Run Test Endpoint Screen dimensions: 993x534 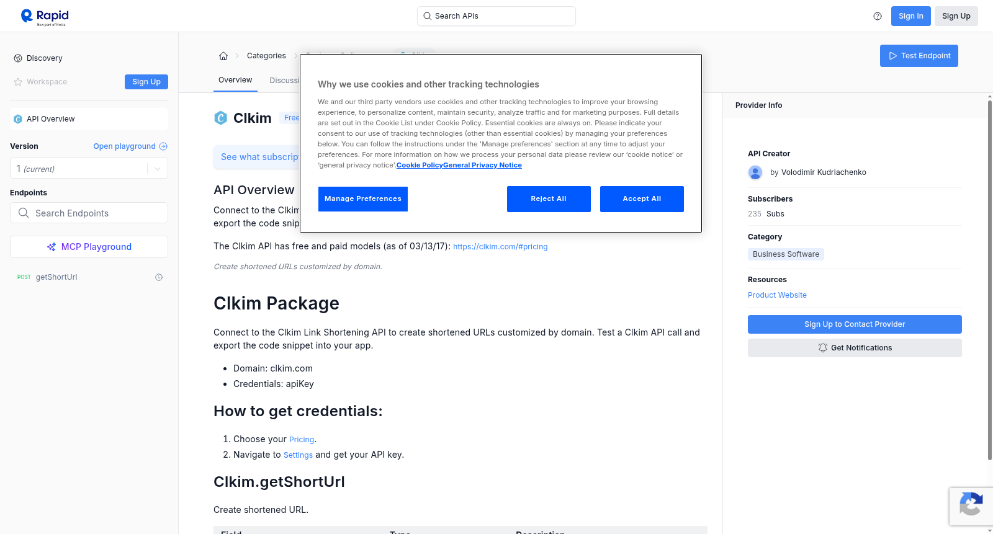(919, 56)
